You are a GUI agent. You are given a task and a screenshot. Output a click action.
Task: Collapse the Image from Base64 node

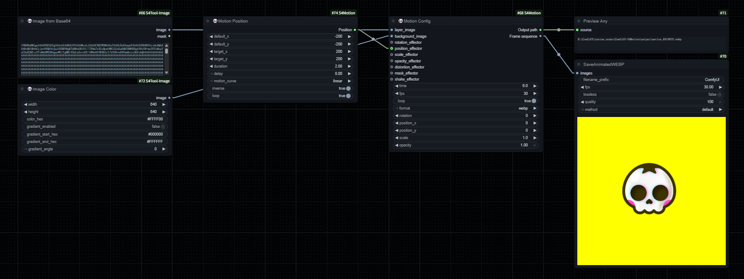[x=22, y=21]
